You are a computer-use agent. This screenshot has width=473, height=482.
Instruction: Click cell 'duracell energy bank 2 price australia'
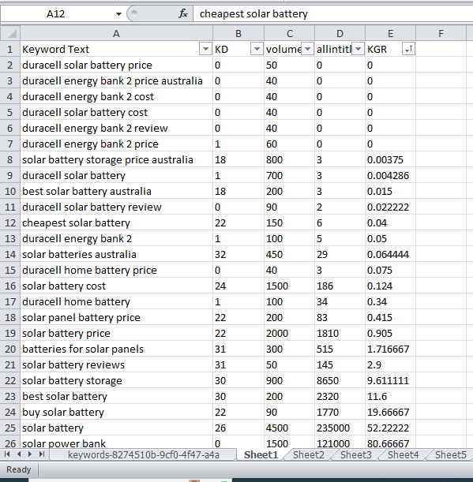(116, 80)
